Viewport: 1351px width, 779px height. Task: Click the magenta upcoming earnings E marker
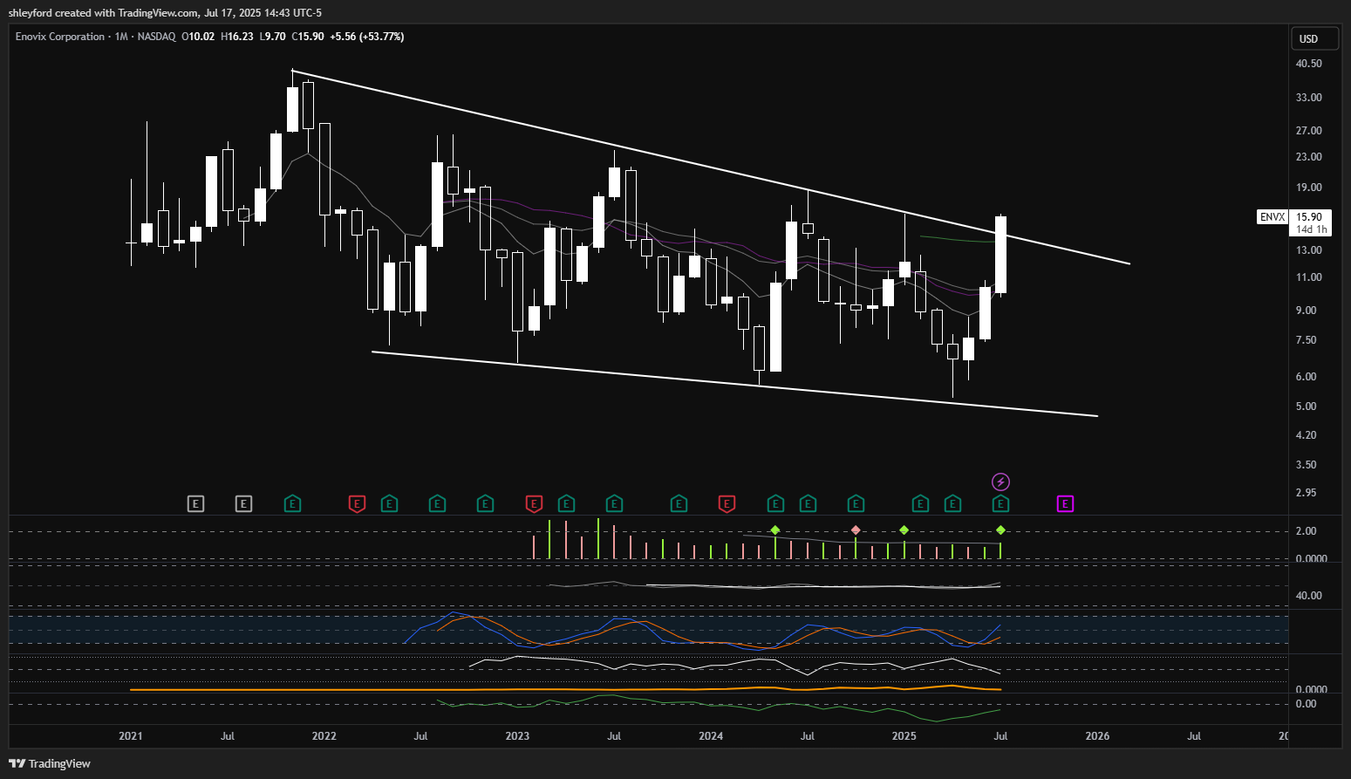pyautogui.click(x=1065, y=503)
